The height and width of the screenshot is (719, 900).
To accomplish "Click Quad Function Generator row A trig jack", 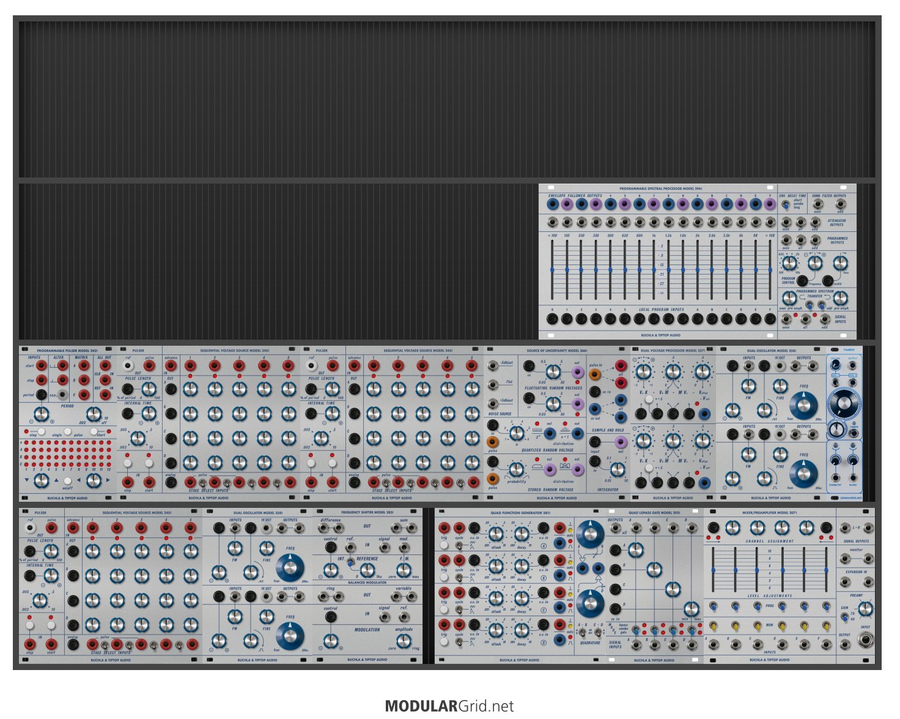I will coord(444,528).
